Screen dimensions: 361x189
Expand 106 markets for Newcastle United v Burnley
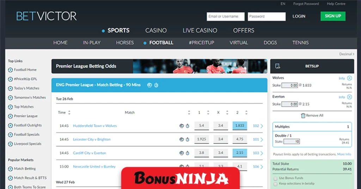pyautogui.click(x=258, y=167)
